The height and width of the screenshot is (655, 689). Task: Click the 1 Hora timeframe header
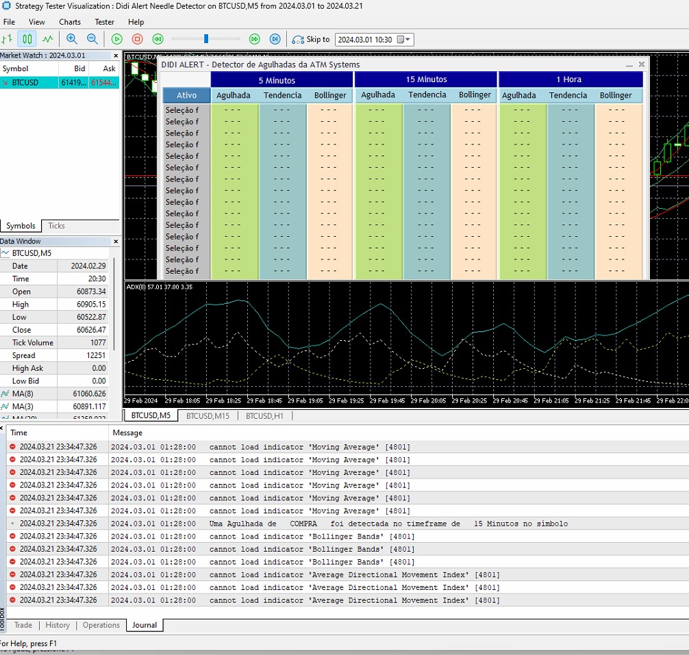point(571,79)
